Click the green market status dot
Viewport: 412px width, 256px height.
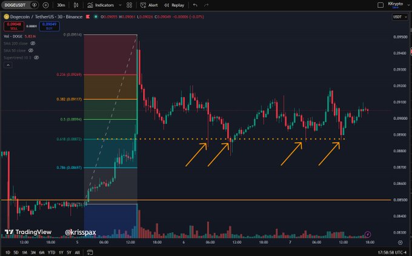(x=96, y=16)
